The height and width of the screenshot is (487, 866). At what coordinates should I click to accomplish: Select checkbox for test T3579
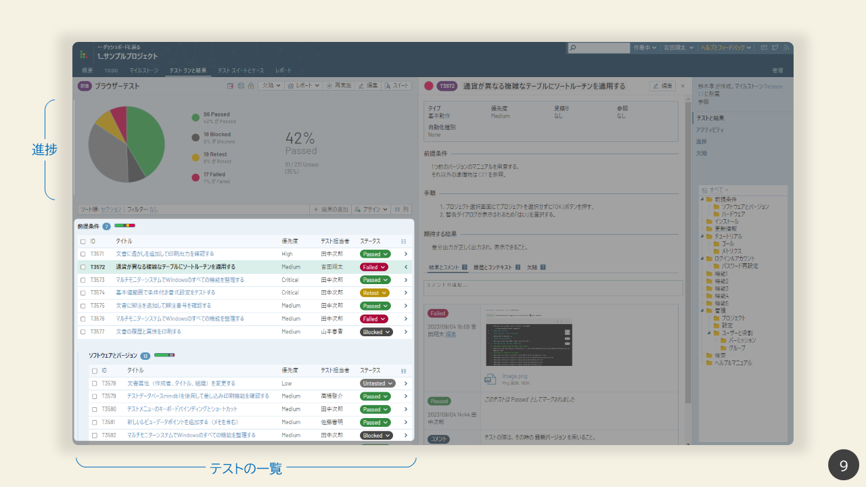95,396
